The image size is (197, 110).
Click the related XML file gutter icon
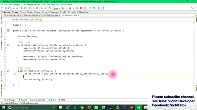point(8,31)
